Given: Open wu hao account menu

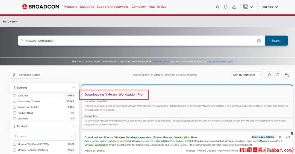Looking at the screenshot, I should coord(270,7).
